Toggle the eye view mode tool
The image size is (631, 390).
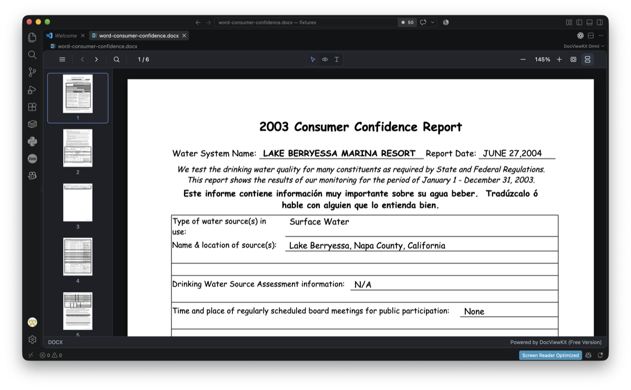tap(325, 59)
